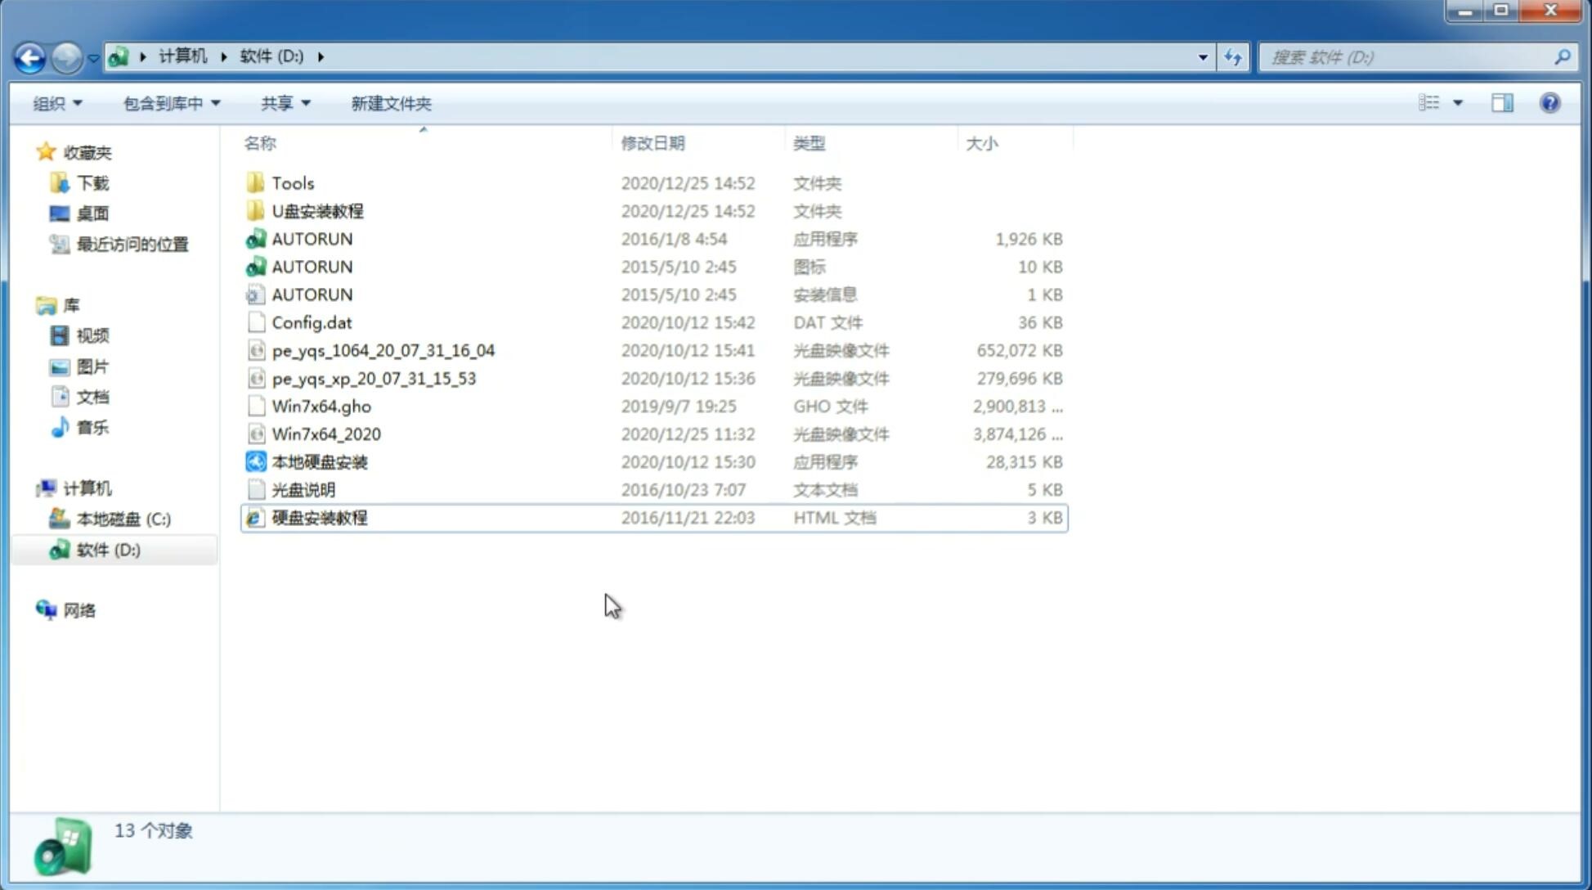The width and height of the screenshot is (1592, 890).
Task: Click 包含到库中 dropdown button
Action: [x=169, y=103]
